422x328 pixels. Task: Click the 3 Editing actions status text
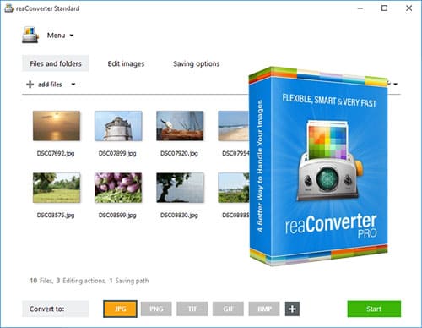coord(81,281)
